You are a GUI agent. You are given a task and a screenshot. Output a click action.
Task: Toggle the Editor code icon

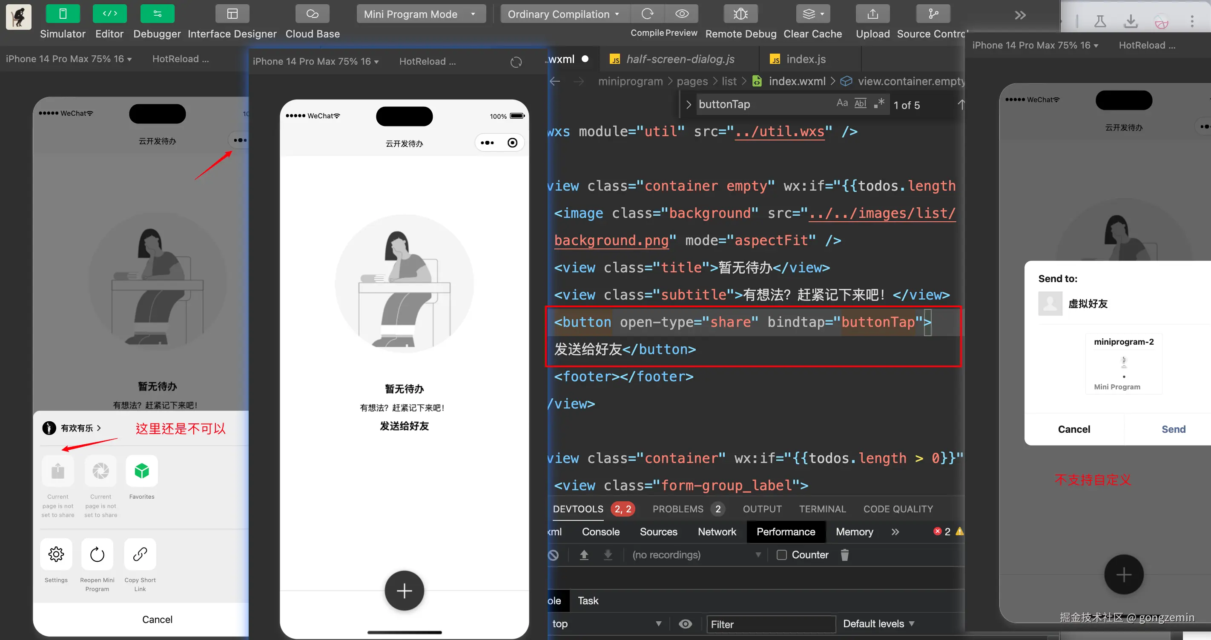coord(109,14)
